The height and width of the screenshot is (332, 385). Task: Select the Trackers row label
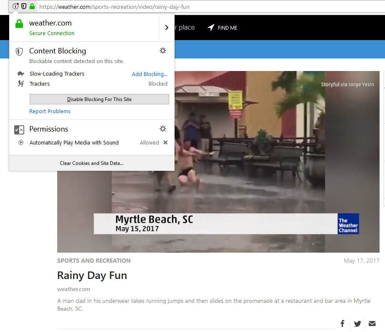click(x=40, y=84)
